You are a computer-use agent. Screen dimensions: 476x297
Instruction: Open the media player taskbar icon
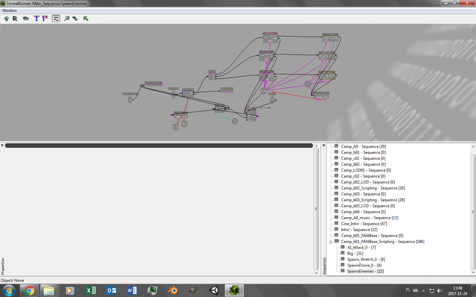[70, 291]
